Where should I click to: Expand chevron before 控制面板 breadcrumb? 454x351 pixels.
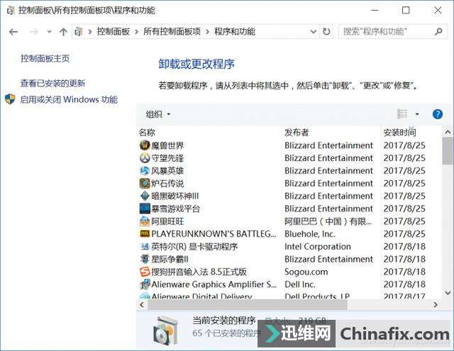click(x=90, y=31)
